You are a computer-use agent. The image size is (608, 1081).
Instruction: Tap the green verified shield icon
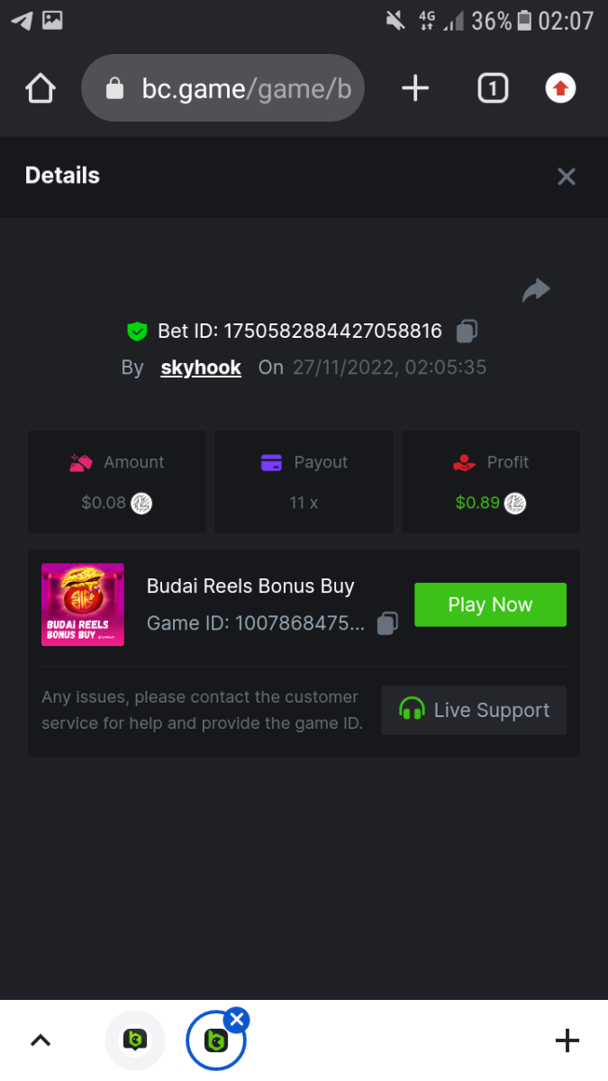[137, 332]
